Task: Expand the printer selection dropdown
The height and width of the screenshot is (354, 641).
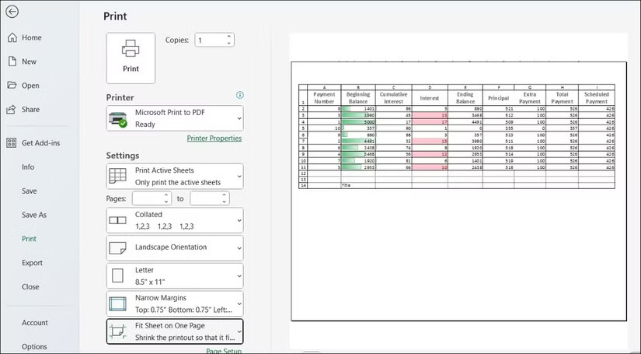Action: 239,119
